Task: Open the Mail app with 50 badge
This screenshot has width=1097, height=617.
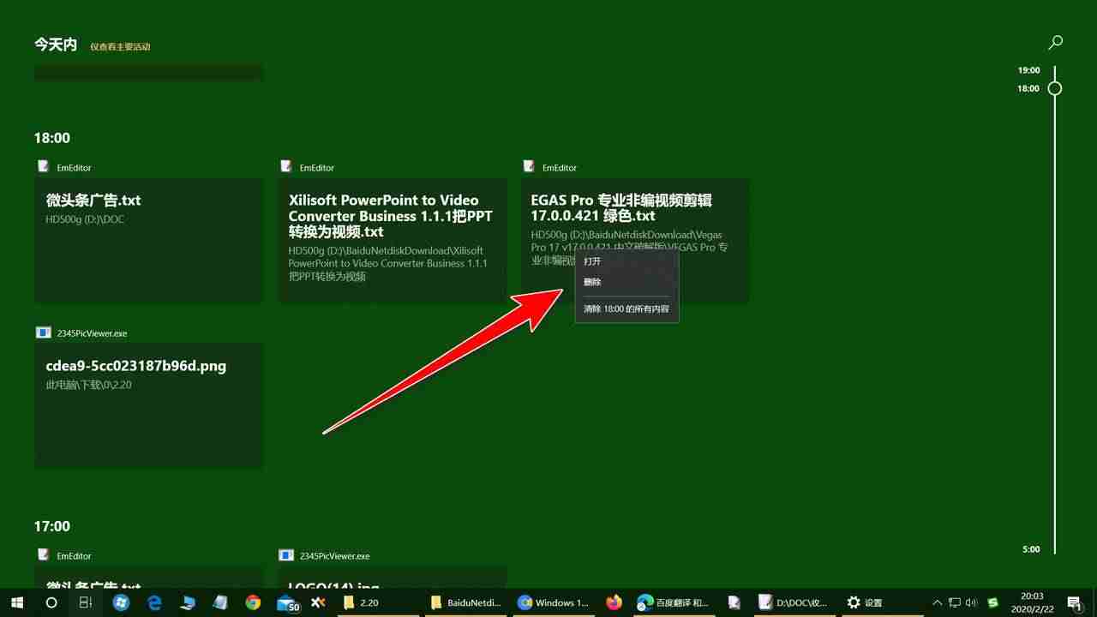Action: tap(287, 603)
